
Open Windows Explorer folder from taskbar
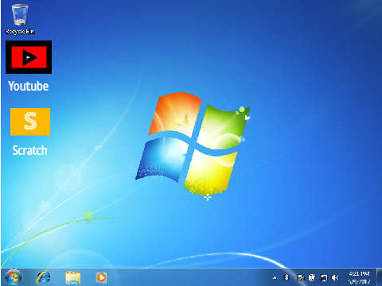[73, 277]
